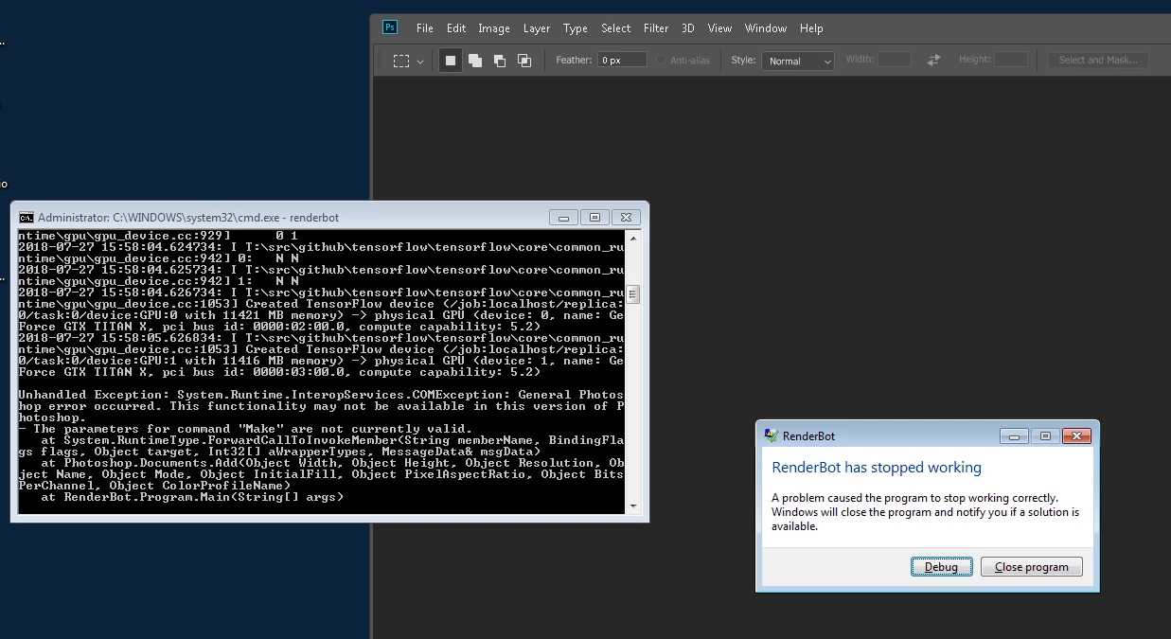Screen dimensions: 1171x639
Task: Maximize the cmd.exe renderbot window
Action: pyautogui.click(x=594, y=218)
